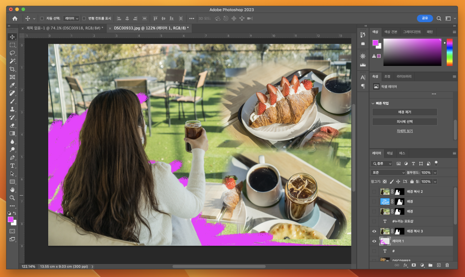The image size is (465, 277).
Task: Select the Spot Healing Brush tool
Action: (x=12, y=93)
